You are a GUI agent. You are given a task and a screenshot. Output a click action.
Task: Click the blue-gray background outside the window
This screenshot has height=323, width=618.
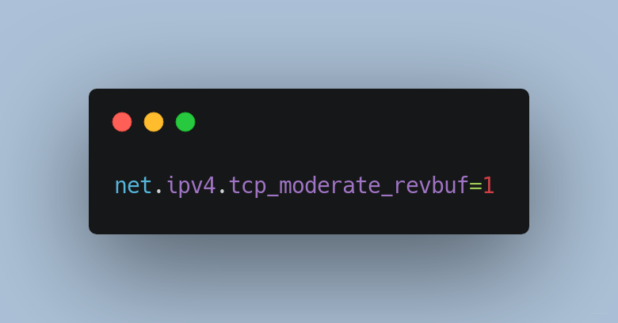309,40
